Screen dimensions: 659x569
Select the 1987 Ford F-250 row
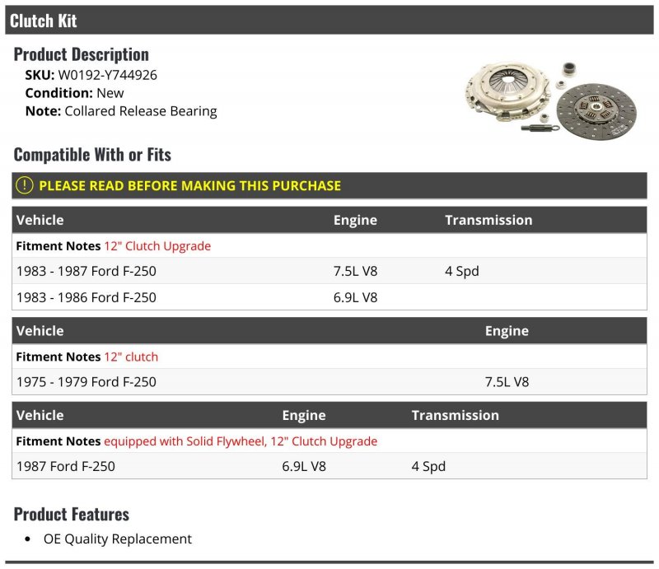(x=329, y=466)
